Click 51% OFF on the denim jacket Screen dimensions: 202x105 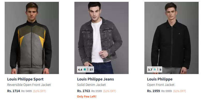point(110,91)
